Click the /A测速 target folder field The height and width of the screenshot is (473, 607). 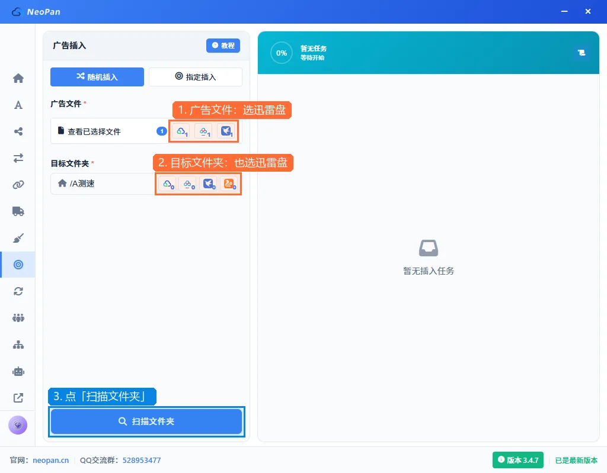tap(103, 184)
